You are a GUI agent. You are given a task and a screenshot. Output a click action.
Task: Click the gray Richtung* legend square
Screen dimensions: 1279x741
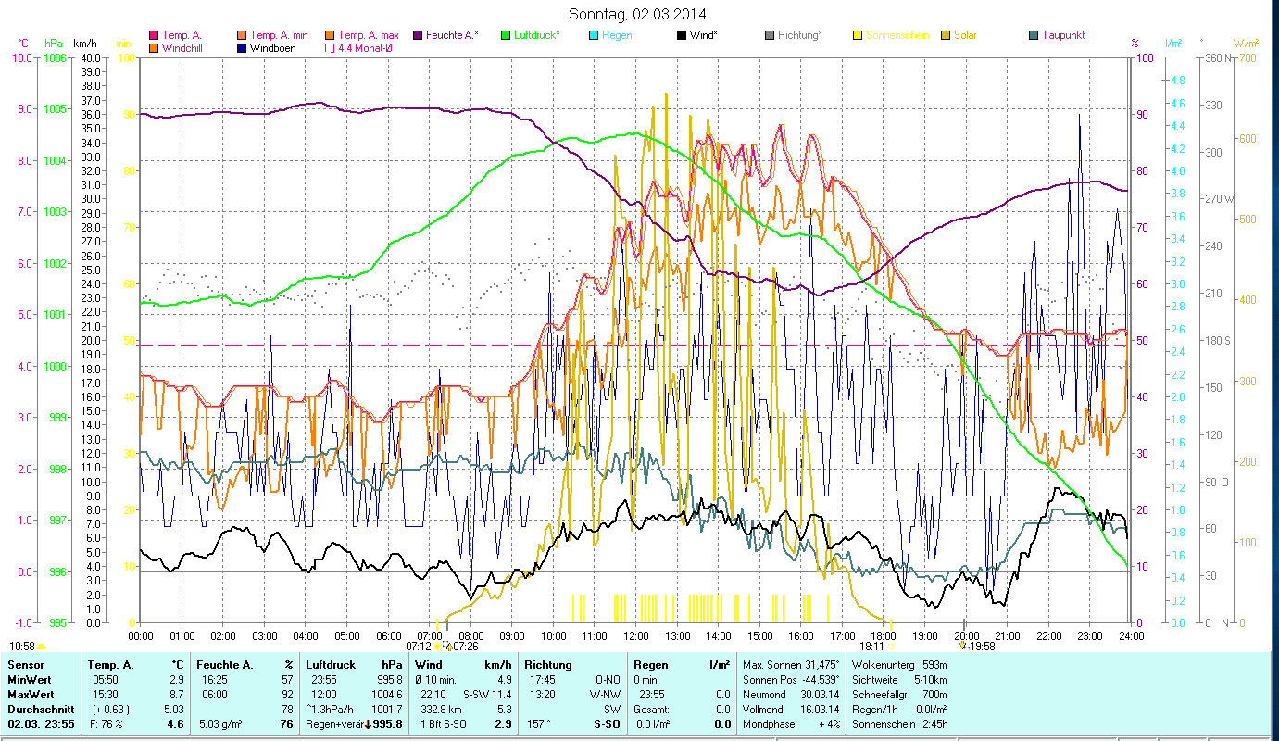770,35
